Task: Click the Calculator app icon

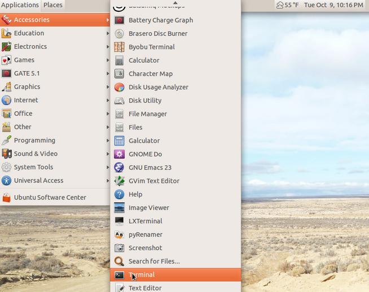Action: [119, 60]
